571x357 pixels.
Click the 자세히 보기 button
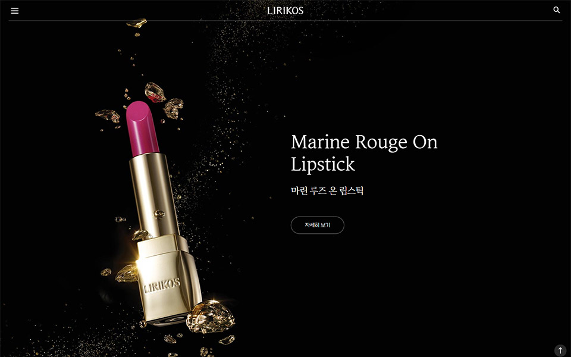(317, 225)
